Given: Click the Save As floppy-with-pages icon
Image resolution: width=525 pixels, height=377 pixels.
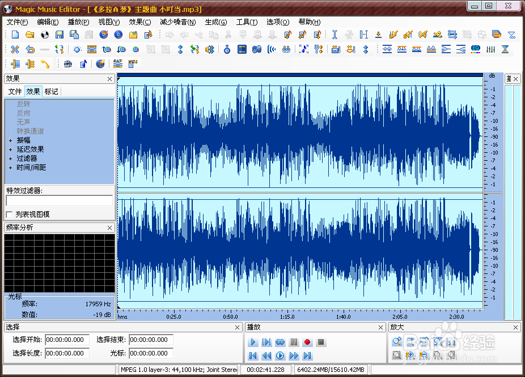Looking at the screenshot, I should pos(74,35).
